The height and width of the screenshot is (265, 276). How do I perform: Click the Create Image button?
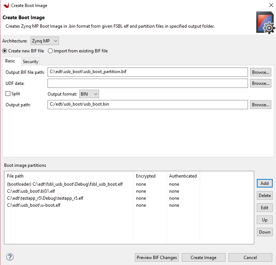tap(203, 258)
